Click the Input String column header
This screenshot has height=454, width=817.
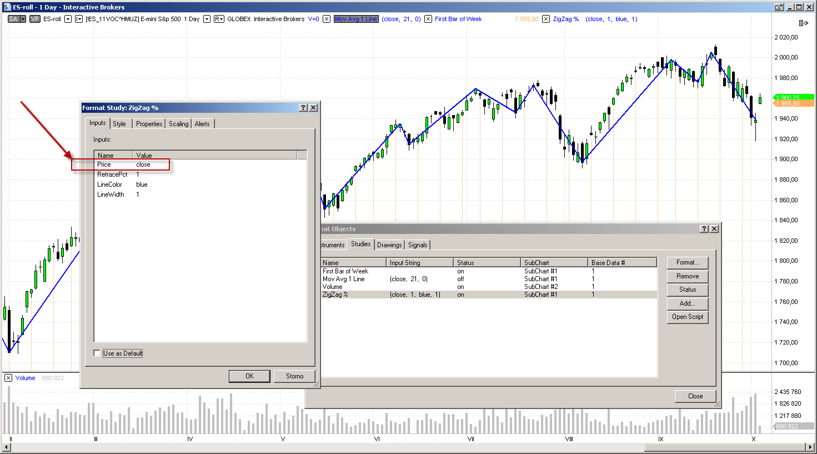[420, 263]
